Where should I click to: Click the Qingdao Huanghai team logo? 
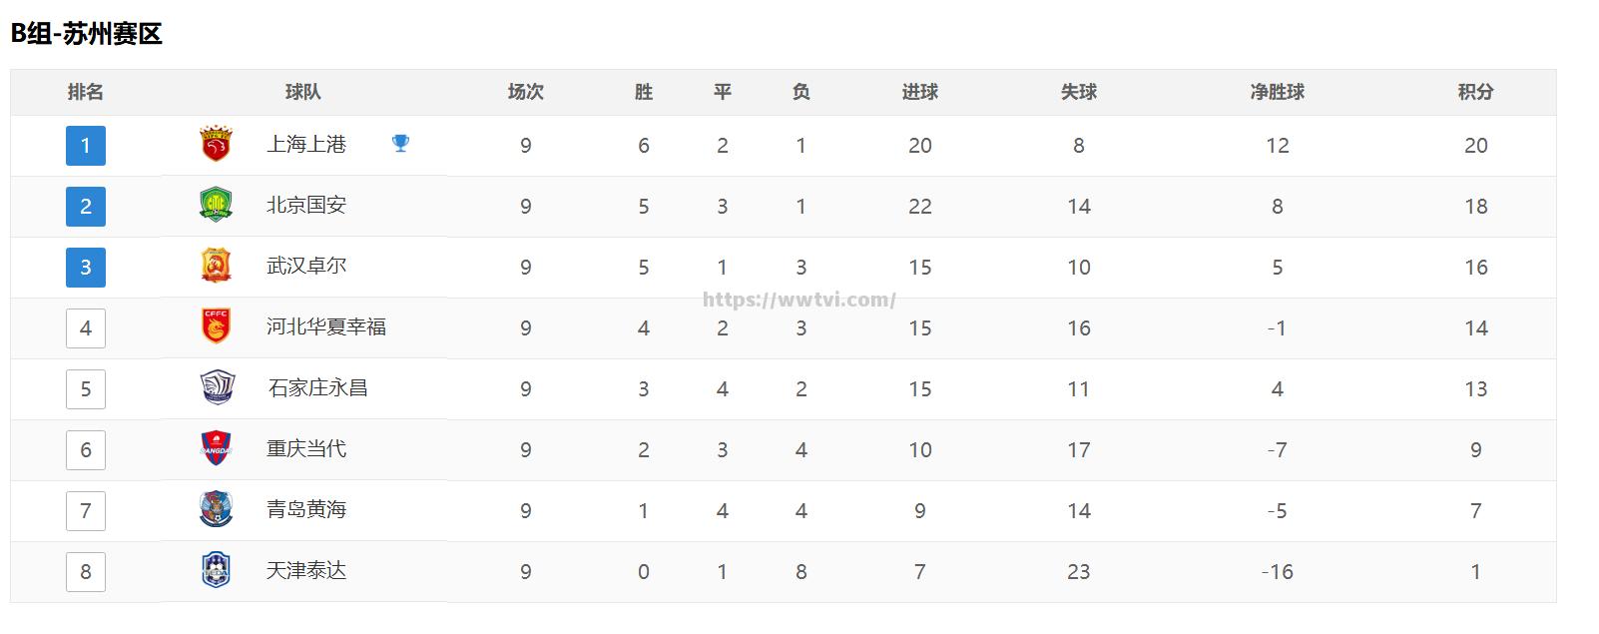point(216,509)
